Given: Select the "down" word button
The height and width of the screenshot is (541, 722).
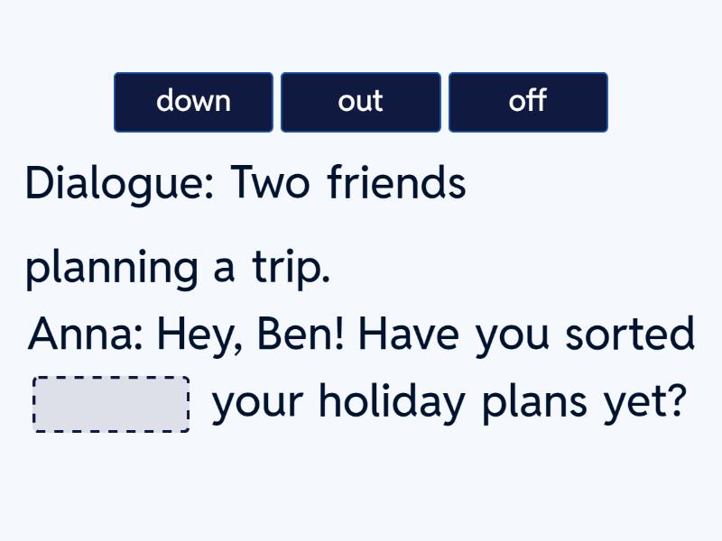Looking at the screenshot, I should tap(193, 102).
